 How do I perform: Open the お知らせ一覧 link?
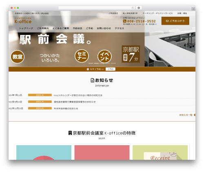pos(186,115)
